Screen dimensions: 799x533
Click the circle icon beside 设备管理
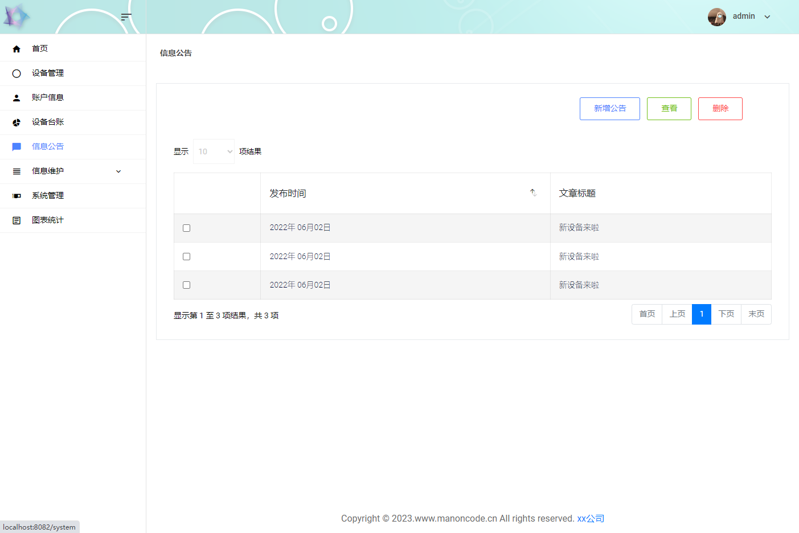(x=17, y=73)
